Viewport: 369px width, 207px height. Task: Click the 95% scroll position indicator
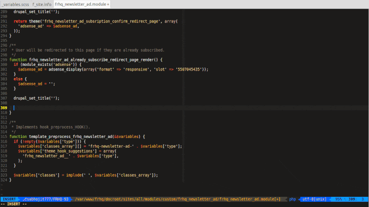click(x=339, y=199)
